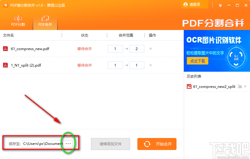Click end page field of 1_N1_split (2).pdf
The image size is (250, 159).
click(137, 65)
